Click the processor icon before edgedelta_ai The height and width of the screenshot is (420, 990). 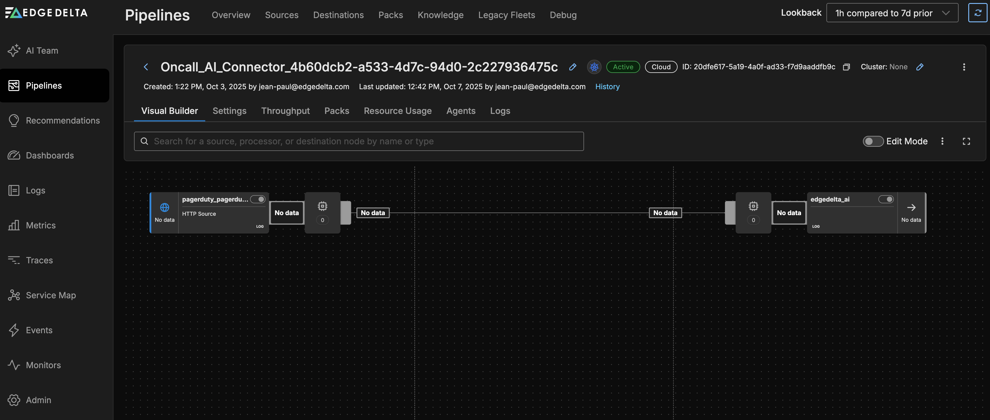753,207
